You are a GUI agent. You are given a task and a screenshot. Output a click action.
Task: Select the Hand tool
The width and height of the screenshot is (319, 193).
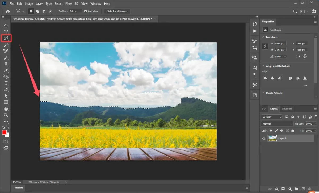point(6,109)
